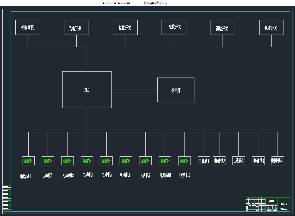Click the drawing title block table
Screen dimensions: 295x216
click(x=268, y=205)
